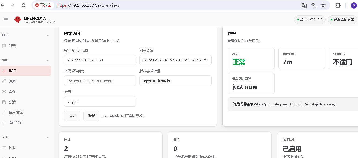The image size is (358, 158).
Task: Open the 语言 language dropdown
Action: (100, 101)
